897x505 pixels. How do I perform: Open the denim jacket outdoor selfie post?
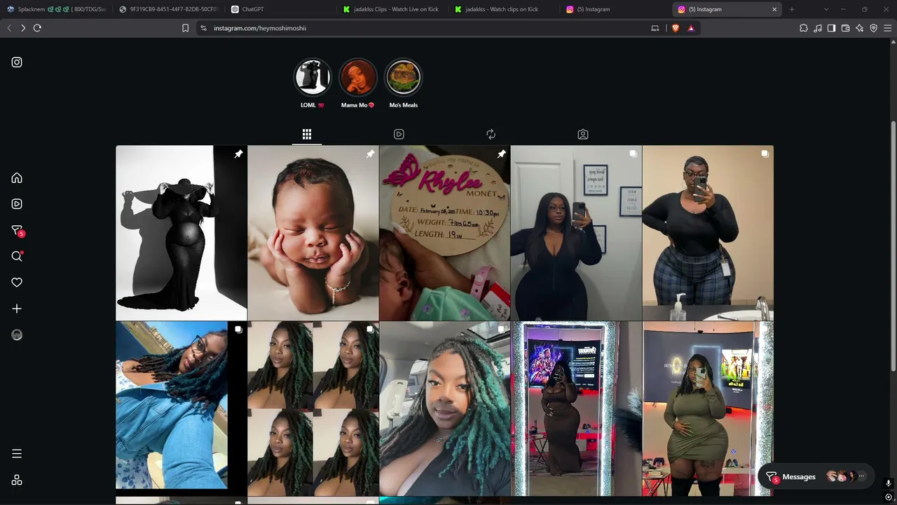[182, 409]
